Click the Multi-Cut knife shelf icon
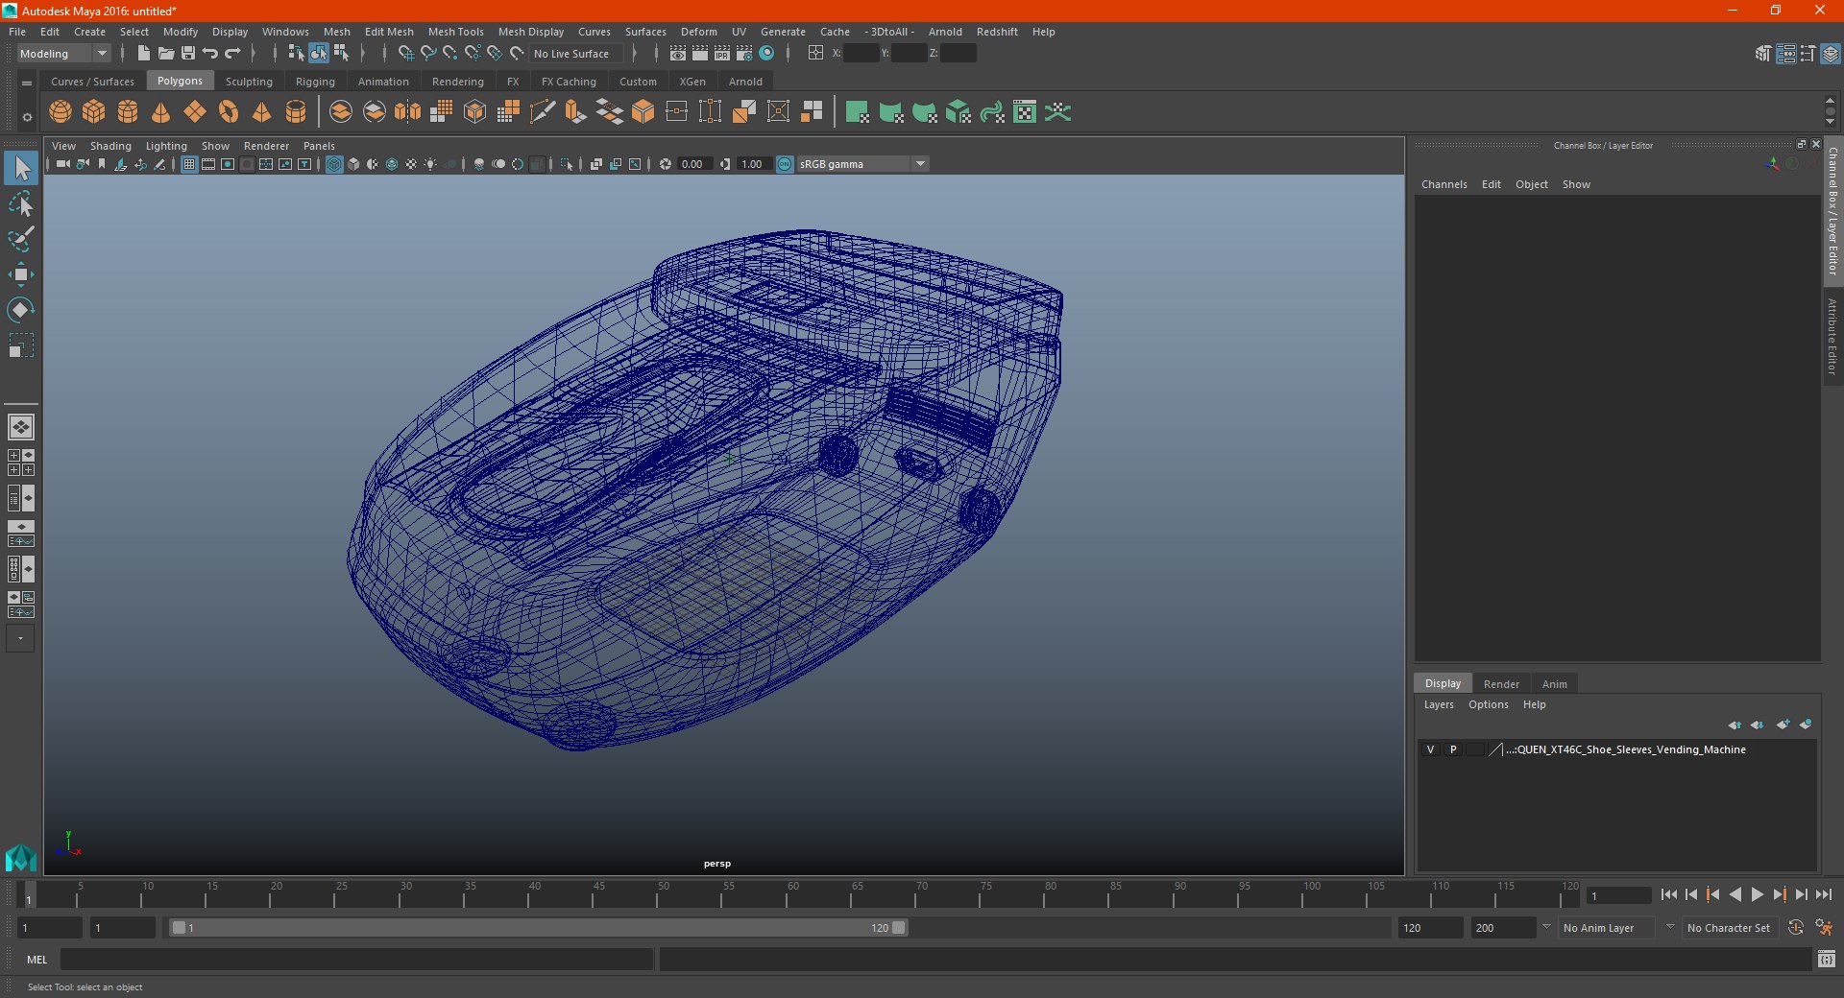 tap(543, 112)
